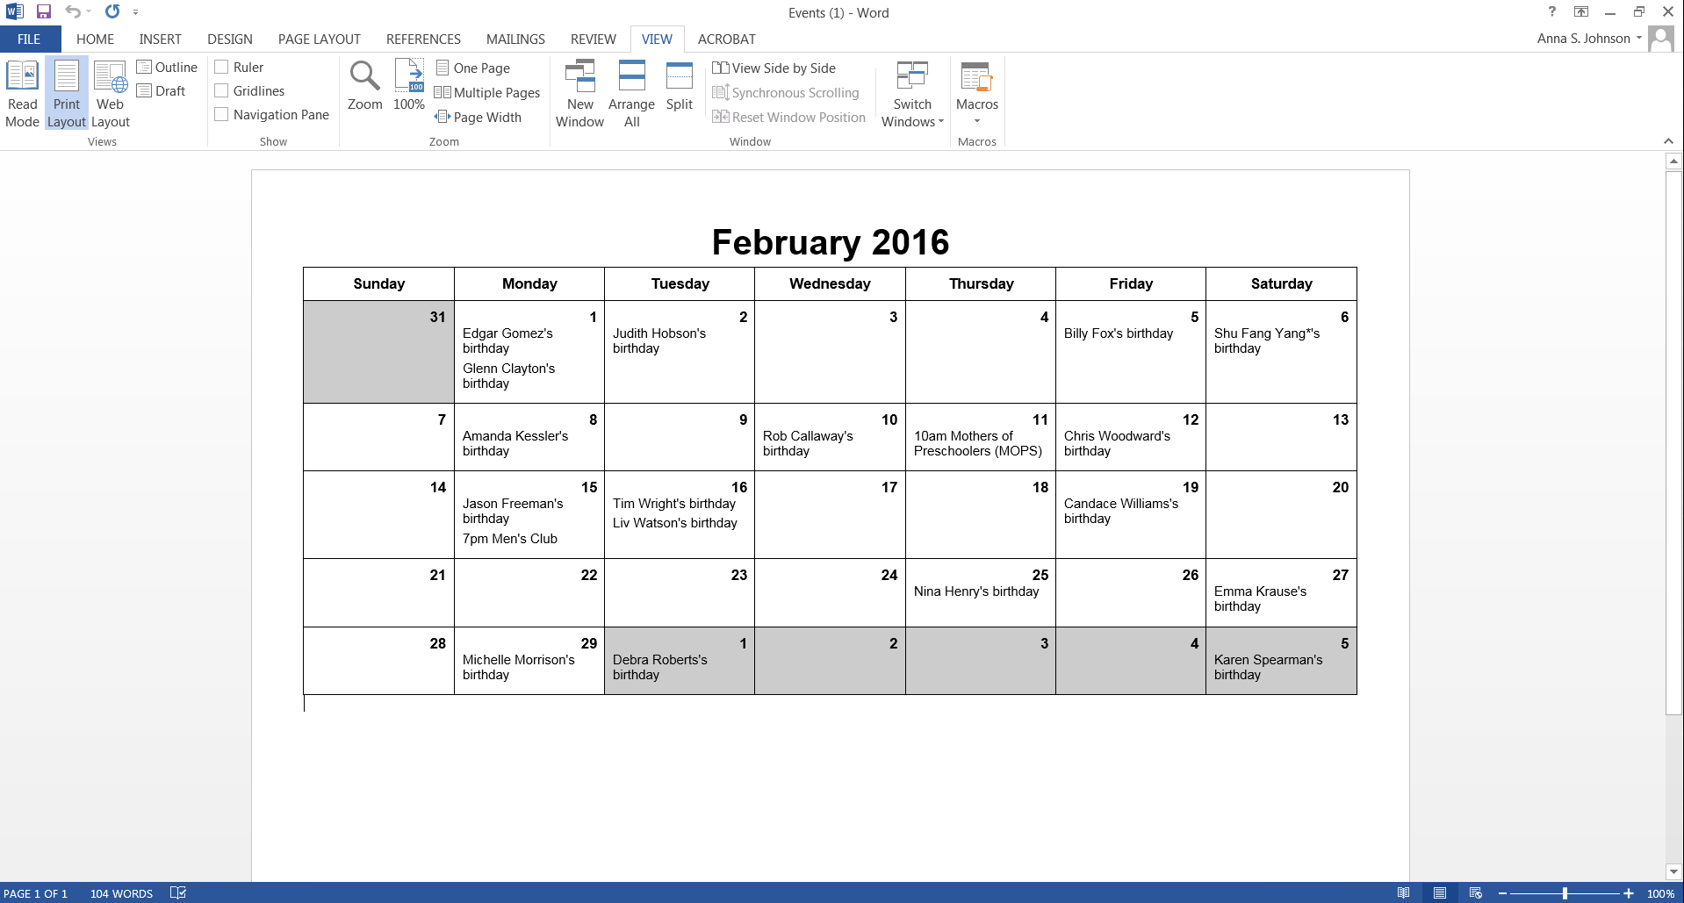This screenshot has width=1684, height=903.
Task: Open Undo history dropdown arrow
Action: tap(89, 12)
